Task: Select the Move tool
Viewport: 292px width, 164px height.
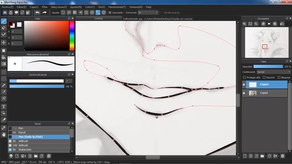Action: coord(4,42)
